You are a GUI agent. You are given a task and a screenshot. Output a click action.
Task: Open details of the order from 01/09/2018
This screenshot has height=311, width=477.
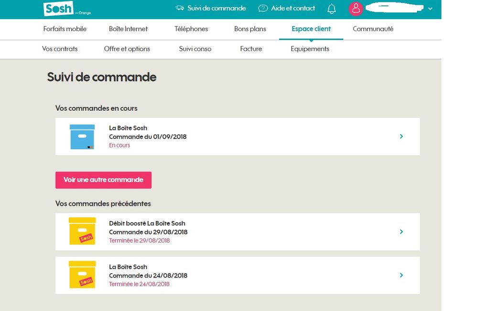coord(401,136)
